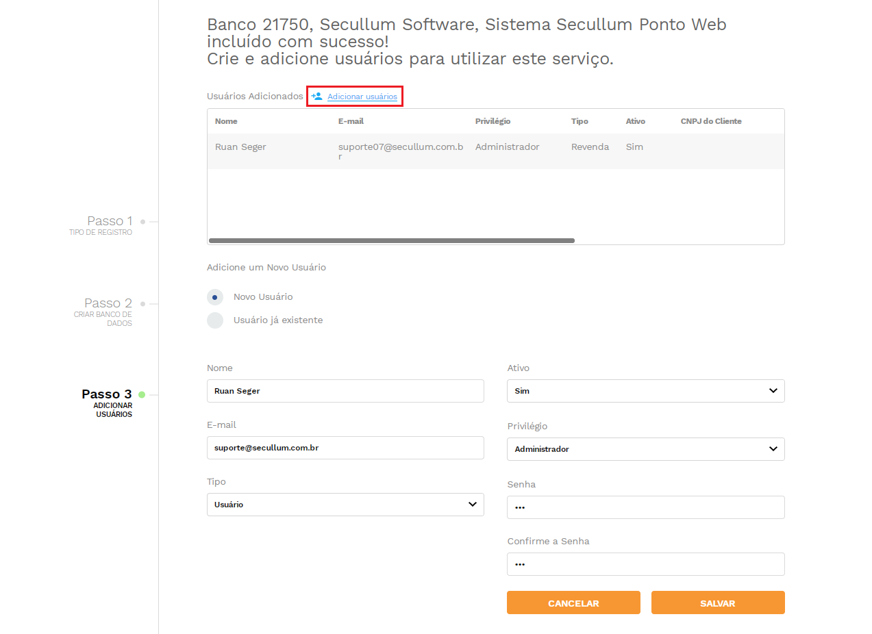This screenshot has height=634, width=872.
Task: Click the add-user person icon
Action: point(316,97)
